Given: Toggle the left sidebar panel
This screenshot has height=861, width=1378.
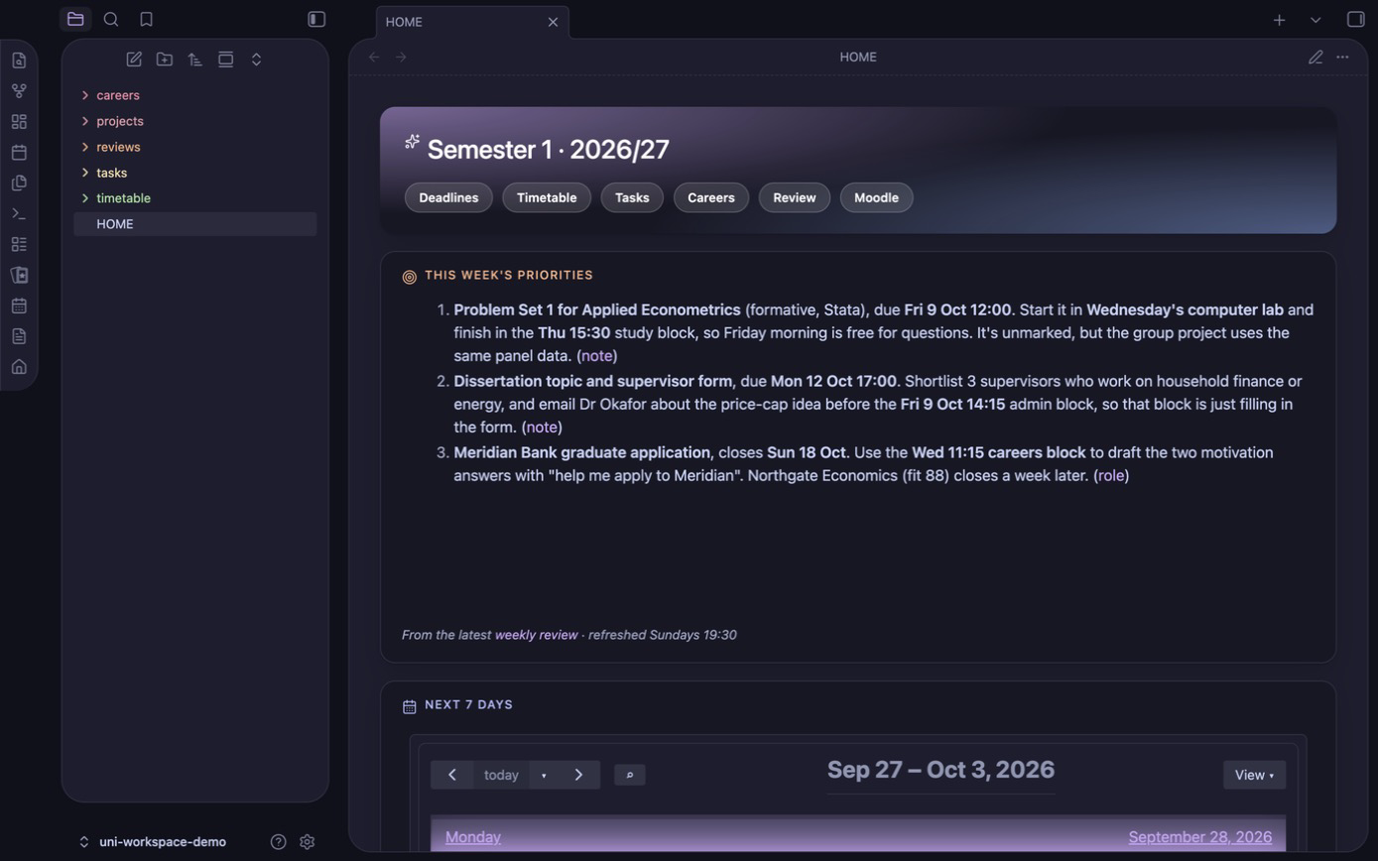Looking at the screenshot, I should pos(316,19).
